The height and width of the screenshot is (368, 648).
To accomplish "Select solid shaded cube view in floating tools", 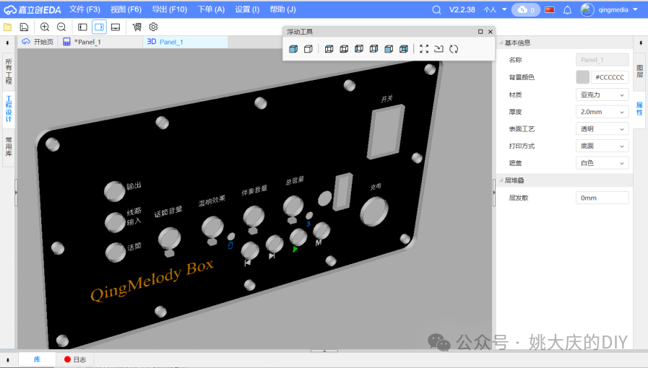I will [293, 49].
